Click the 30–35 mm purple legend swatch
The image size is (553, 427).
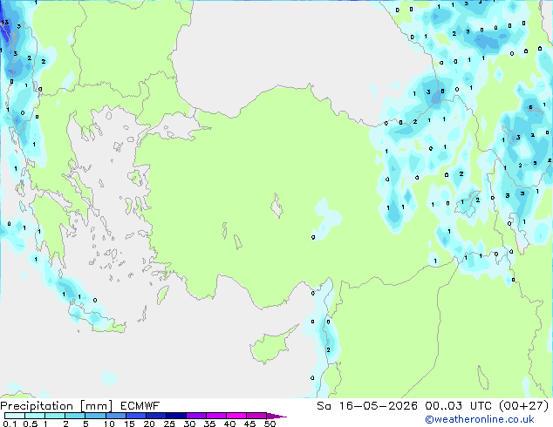click(x=196, y=416)
